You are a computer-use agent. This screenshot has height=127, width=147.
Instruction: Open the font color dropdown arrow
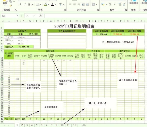tap(56, 4)
